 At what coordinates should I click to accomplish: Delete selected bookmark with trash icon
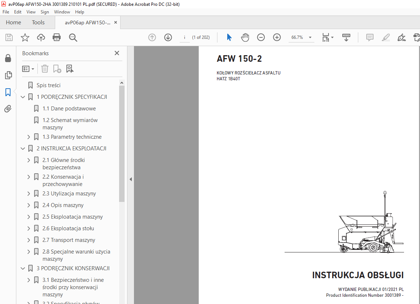point(45,69)
